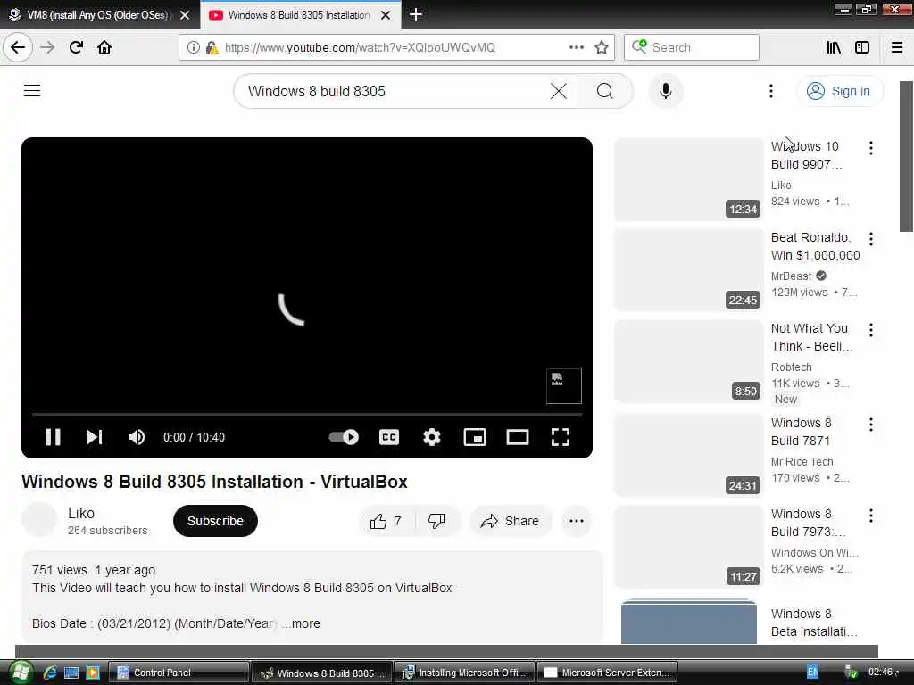Open the YouTube guide hamburger menu
The height and width of the screenshot is (685, 914).
[32, 91]
